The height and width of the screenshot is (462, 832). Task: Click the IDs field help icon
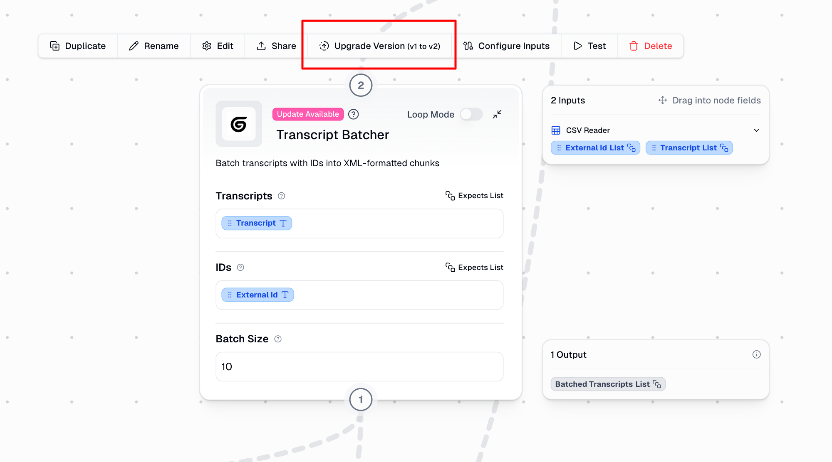click(240, 268)
